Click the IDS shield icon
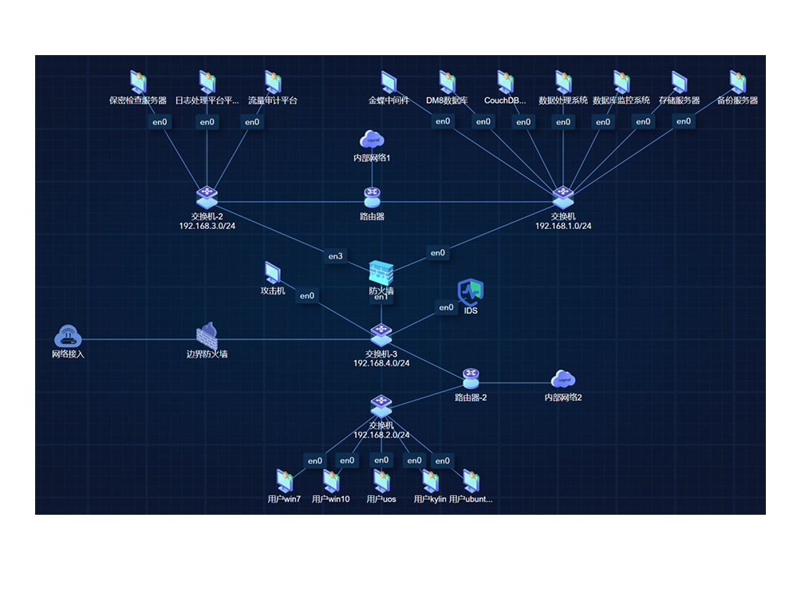 (x=471, y=292)
